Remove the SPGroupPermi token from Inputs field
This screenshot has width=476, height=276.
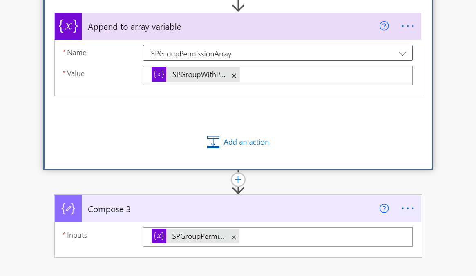(x=233, y=237)
